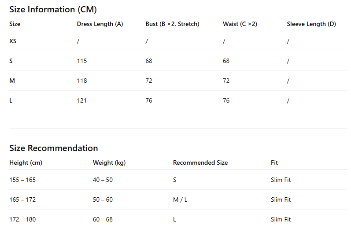351x240 pixels.
Task: Click Slim Fit in the 60 – 68 row
Action: (x=281, y=219)
